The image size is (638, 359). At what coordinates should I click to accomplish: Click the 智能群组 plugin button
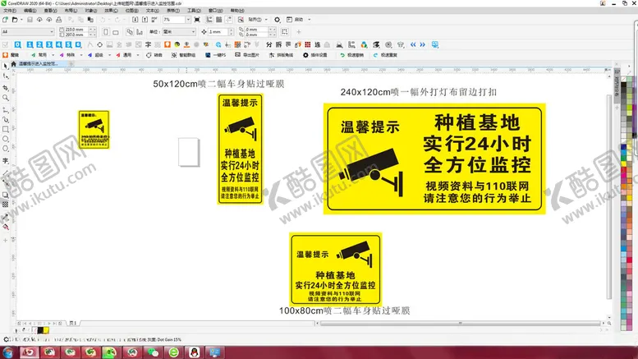[x=183, y=55]
